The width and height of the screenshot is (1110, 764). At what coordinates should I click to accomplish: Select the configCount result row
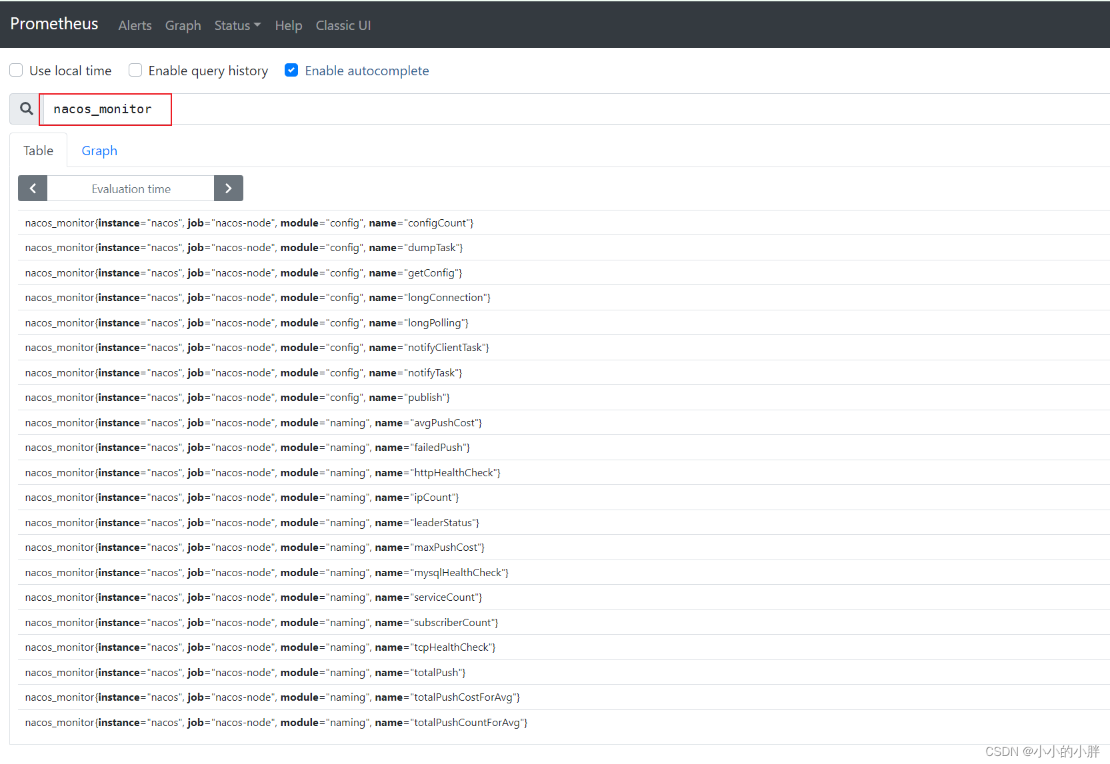(564, 223)
